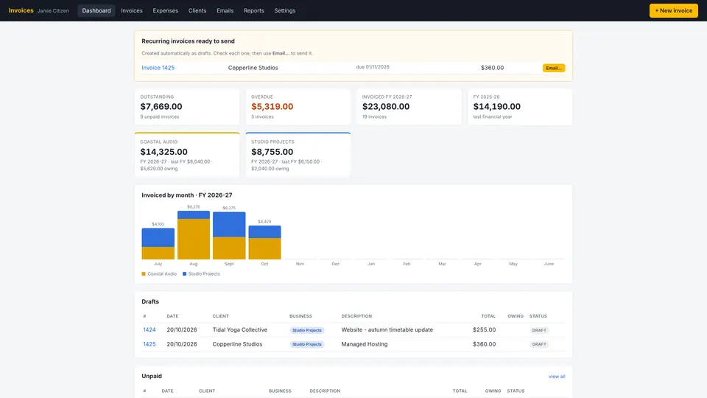The height and width of the screenshot is (398, 707).
Task: Click the + New invoice button
Action: click(674, 10)
